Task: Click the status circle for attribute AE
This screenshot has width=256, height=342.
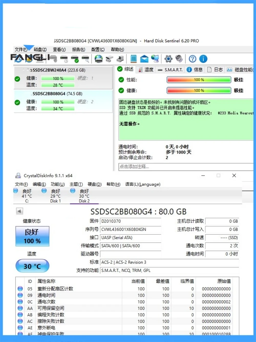Action: click(x=20, y=328)
